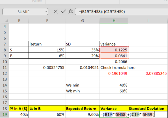Click $H$8 reference in the cell formula
168x118 pixels.
tap(121, 114)
